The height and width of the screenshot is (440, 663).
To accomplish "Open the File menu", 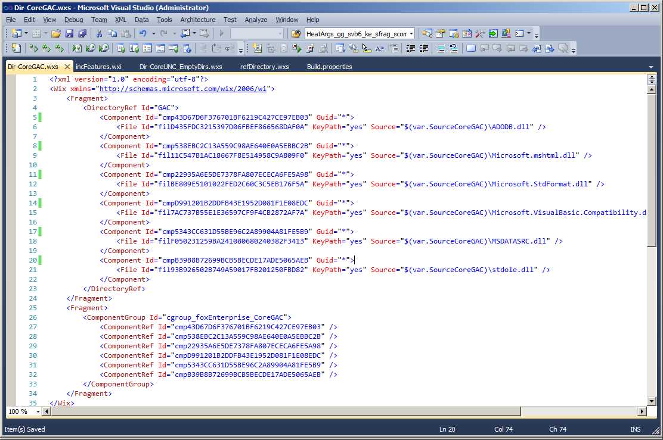I will coord(11,20).
